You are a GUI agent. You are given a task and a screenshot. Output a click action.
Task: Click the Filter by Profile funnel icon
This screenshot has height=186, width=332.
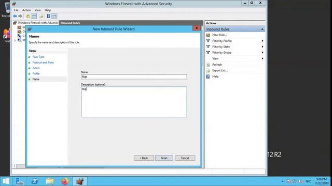pos(208,41)
